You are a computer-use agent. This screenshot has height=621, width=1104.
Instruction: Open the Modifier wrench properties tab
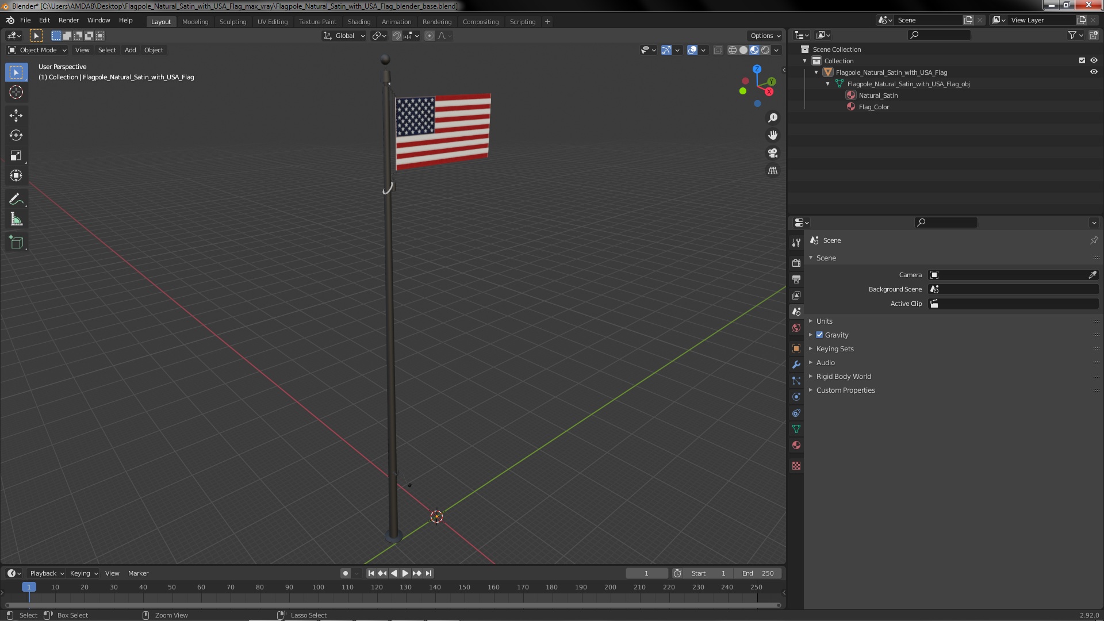[796, 365]
